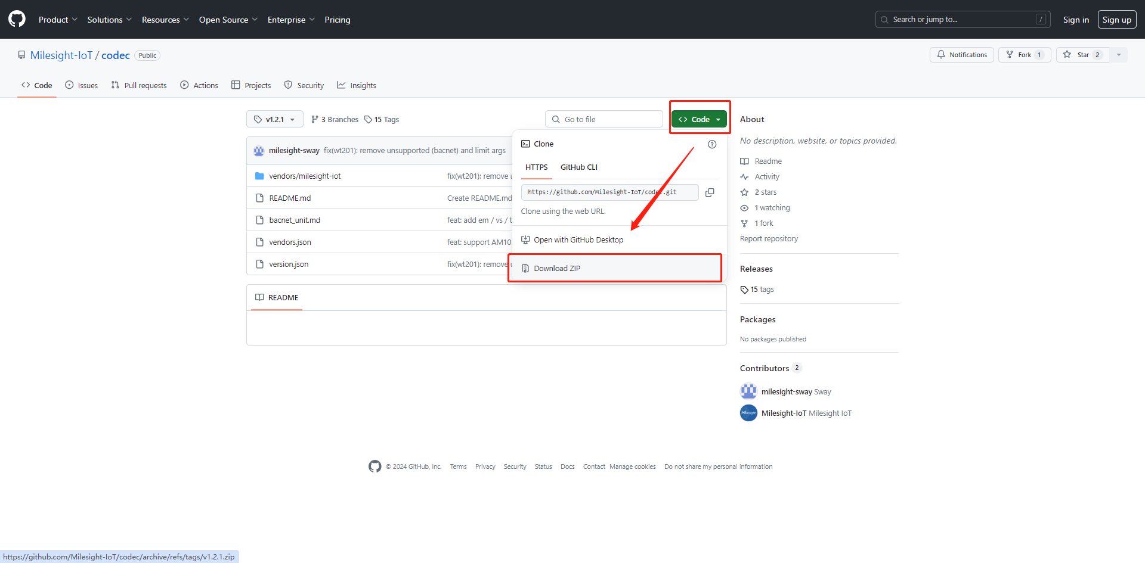Open the bacnet_unit.md file
This screenshot has height=563, width=1145.
pyautogui.click(x=295, y=220)
